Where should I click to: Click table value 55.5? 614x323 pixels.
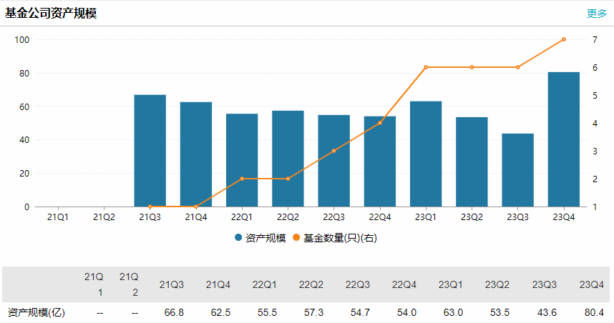[267, 312]
